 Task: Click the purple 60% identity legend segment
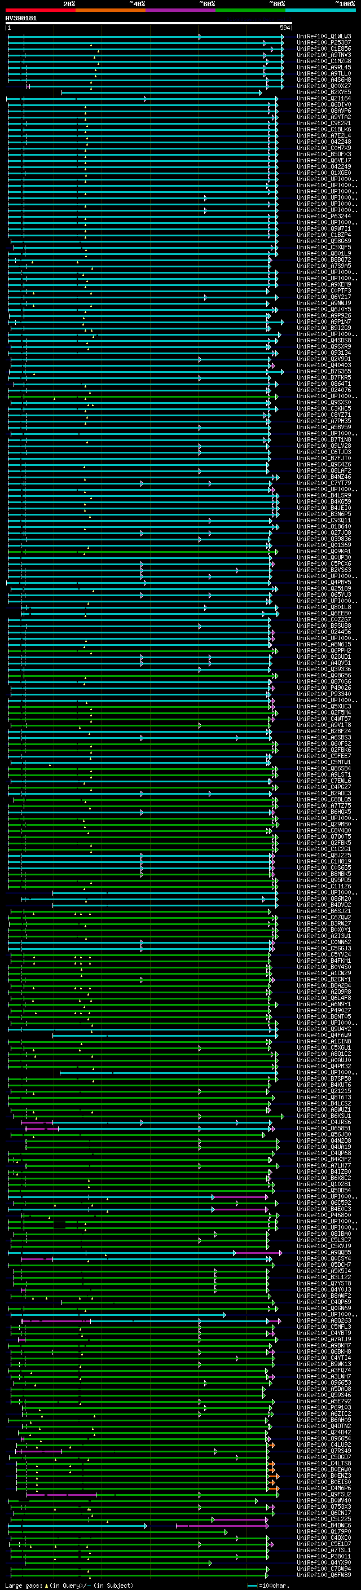pos(180,10)
